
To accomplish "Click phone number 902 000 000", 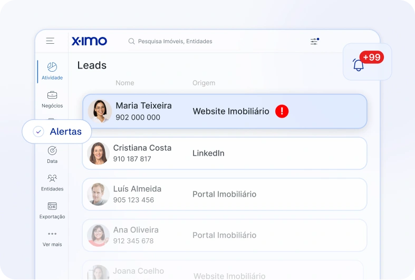I will 138,117.
